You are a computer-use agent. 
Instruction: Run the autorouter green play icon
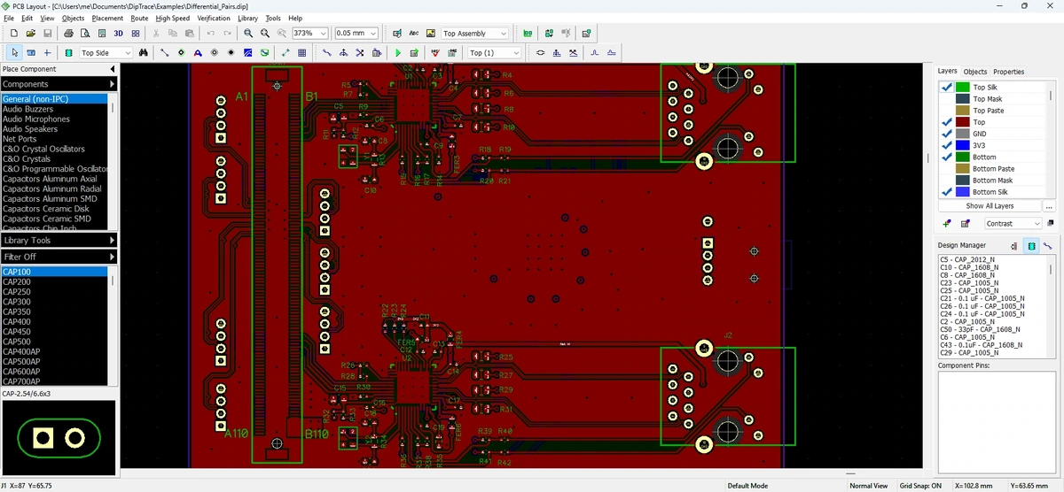[398, 53]
